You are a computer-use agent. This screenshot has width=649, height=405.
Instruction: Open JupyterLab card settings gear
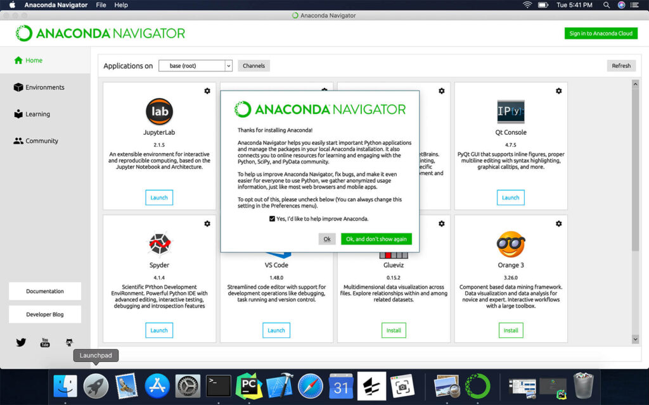click(207, 91)
